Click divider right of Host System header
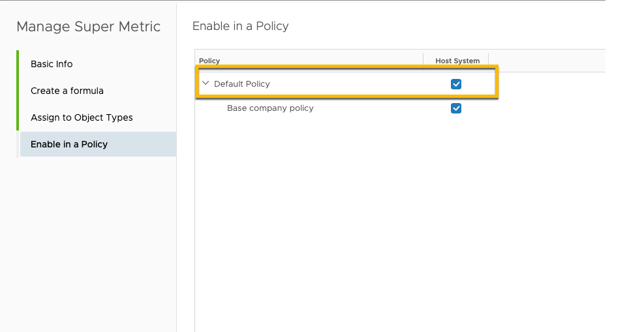The width and height of the screenshot is (631, 332). 489,61
